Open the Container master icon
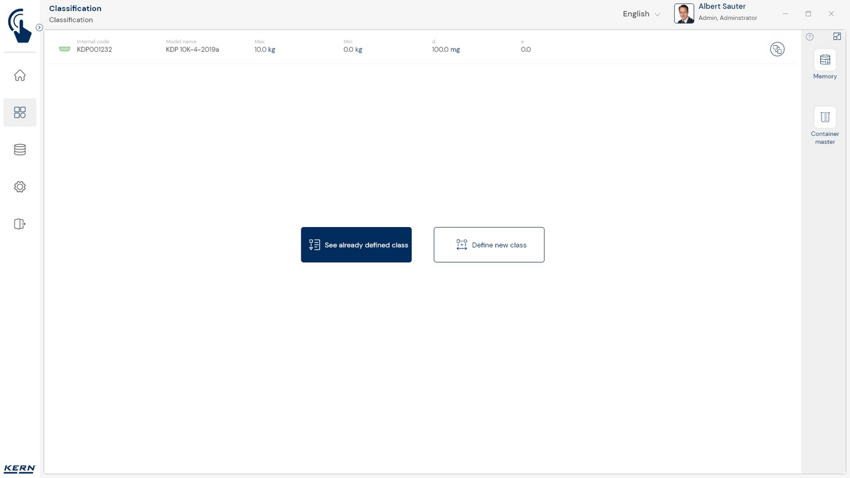 click(x=825, y=118)
